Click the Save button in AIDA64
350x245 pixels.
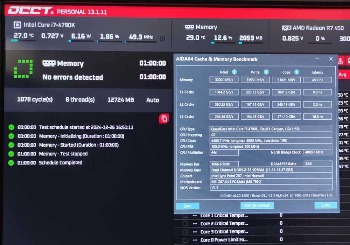click(x=188, y=206)
